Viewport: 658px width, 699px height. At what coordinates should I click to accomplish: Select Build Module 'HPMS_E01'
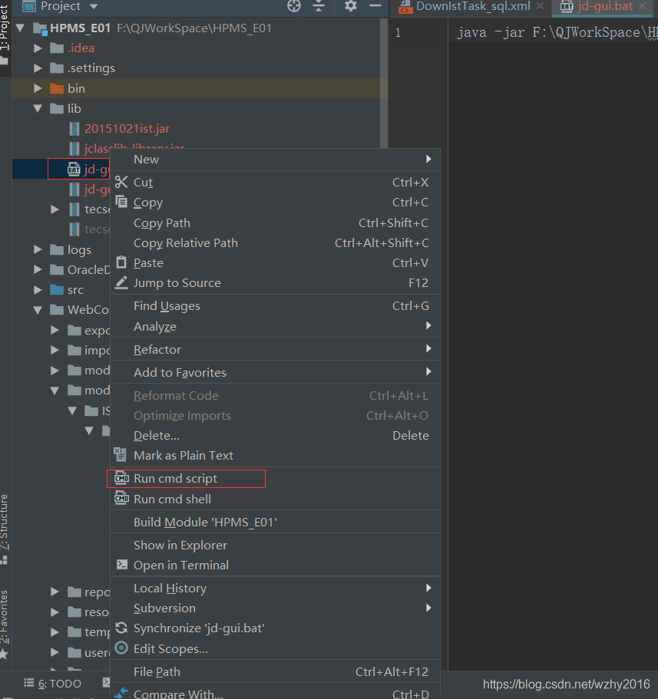[x=275, y=523]
